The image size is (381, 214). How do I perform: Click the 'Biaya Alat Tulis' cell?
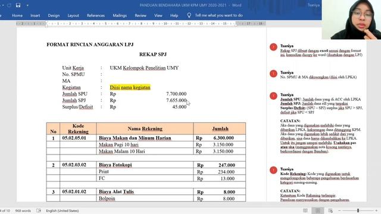pyautogui.click(x=145, y=191)
